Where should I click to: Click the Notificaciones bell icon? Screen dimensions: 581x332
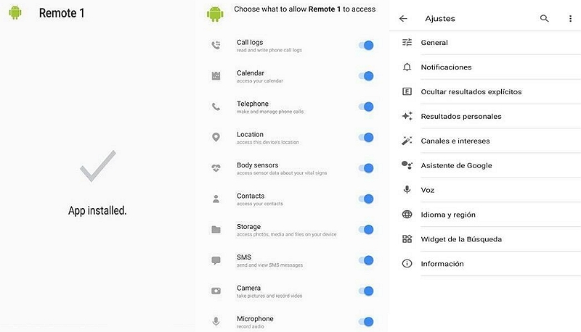[407, 67]
